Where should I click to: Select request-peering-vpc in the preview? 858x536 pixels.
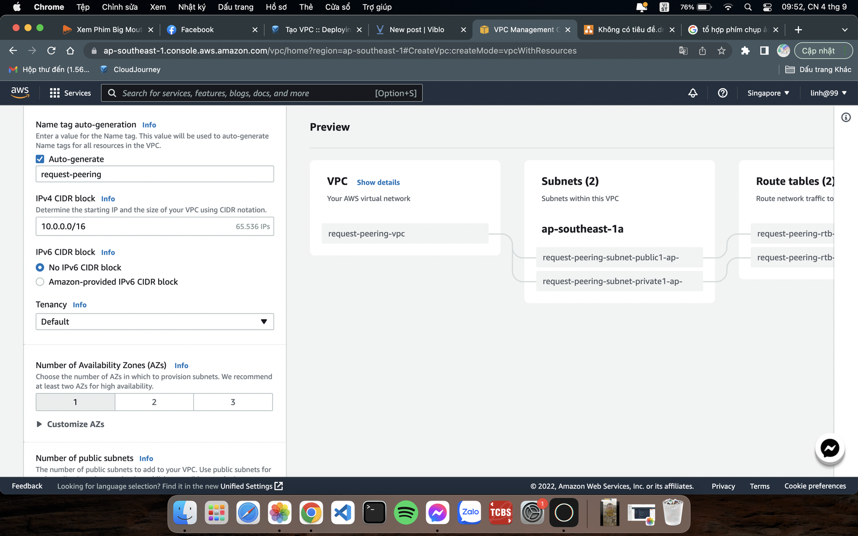click(405, 233)
